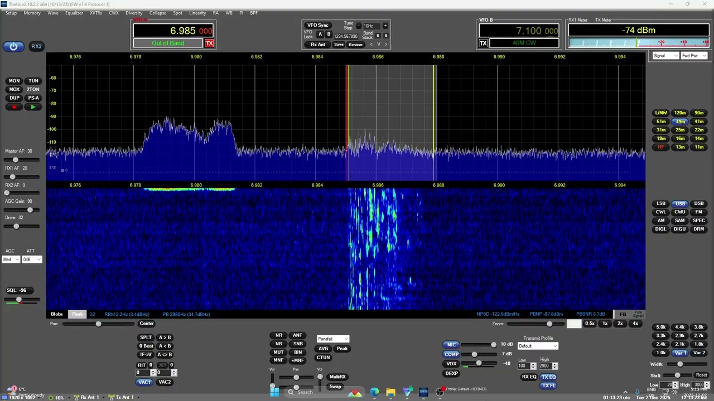Viewport: 714px width, 401px height.
Task: Open the Thetis app icon in taskbar
Action: (423, 392)
